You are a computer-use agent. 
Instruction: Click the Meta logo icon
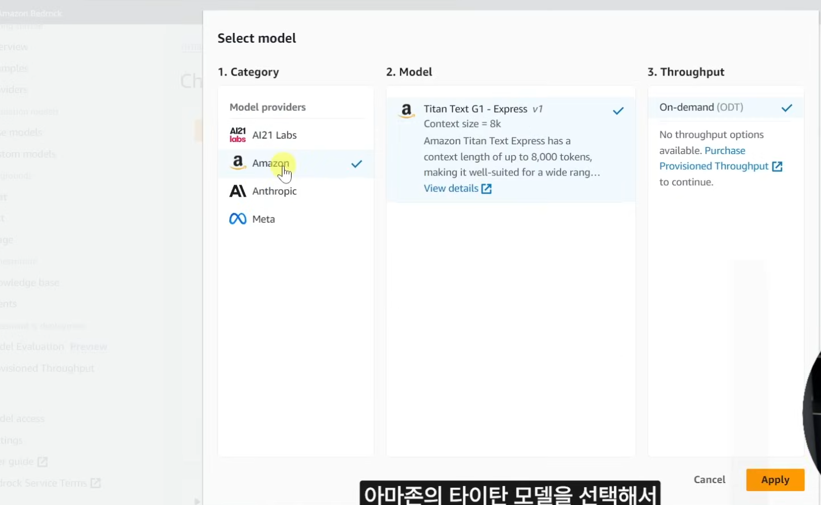click(x=238, y=219)
